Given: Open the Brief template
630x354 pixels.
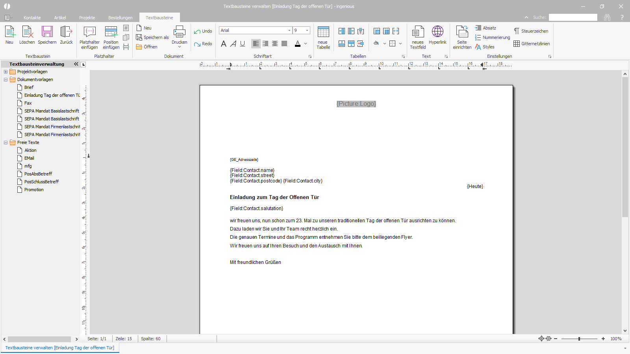Looking at the screenshot, I should coord(29,87).
